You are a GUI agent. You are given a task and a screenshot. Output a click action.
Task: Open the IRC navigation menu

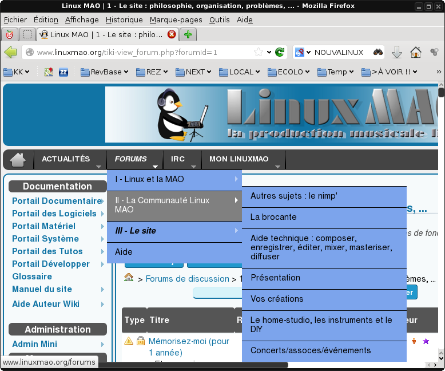click(182, 159)
